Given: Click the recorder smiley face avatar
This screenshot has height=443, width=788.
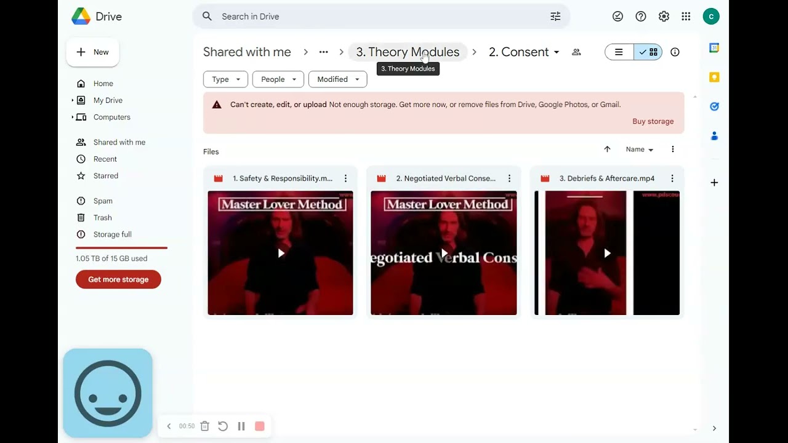Looking at the screenshot, I should pyautogui.click(x=108, y=393).
